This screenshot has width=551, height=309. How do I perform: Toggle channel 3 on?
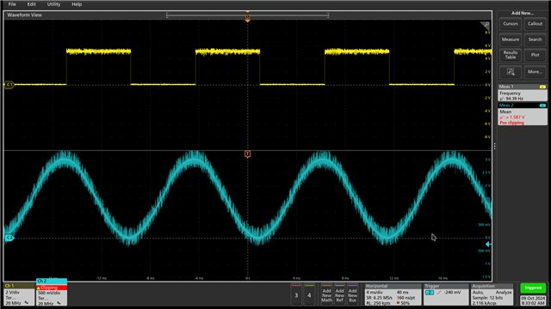coord(296,294)
